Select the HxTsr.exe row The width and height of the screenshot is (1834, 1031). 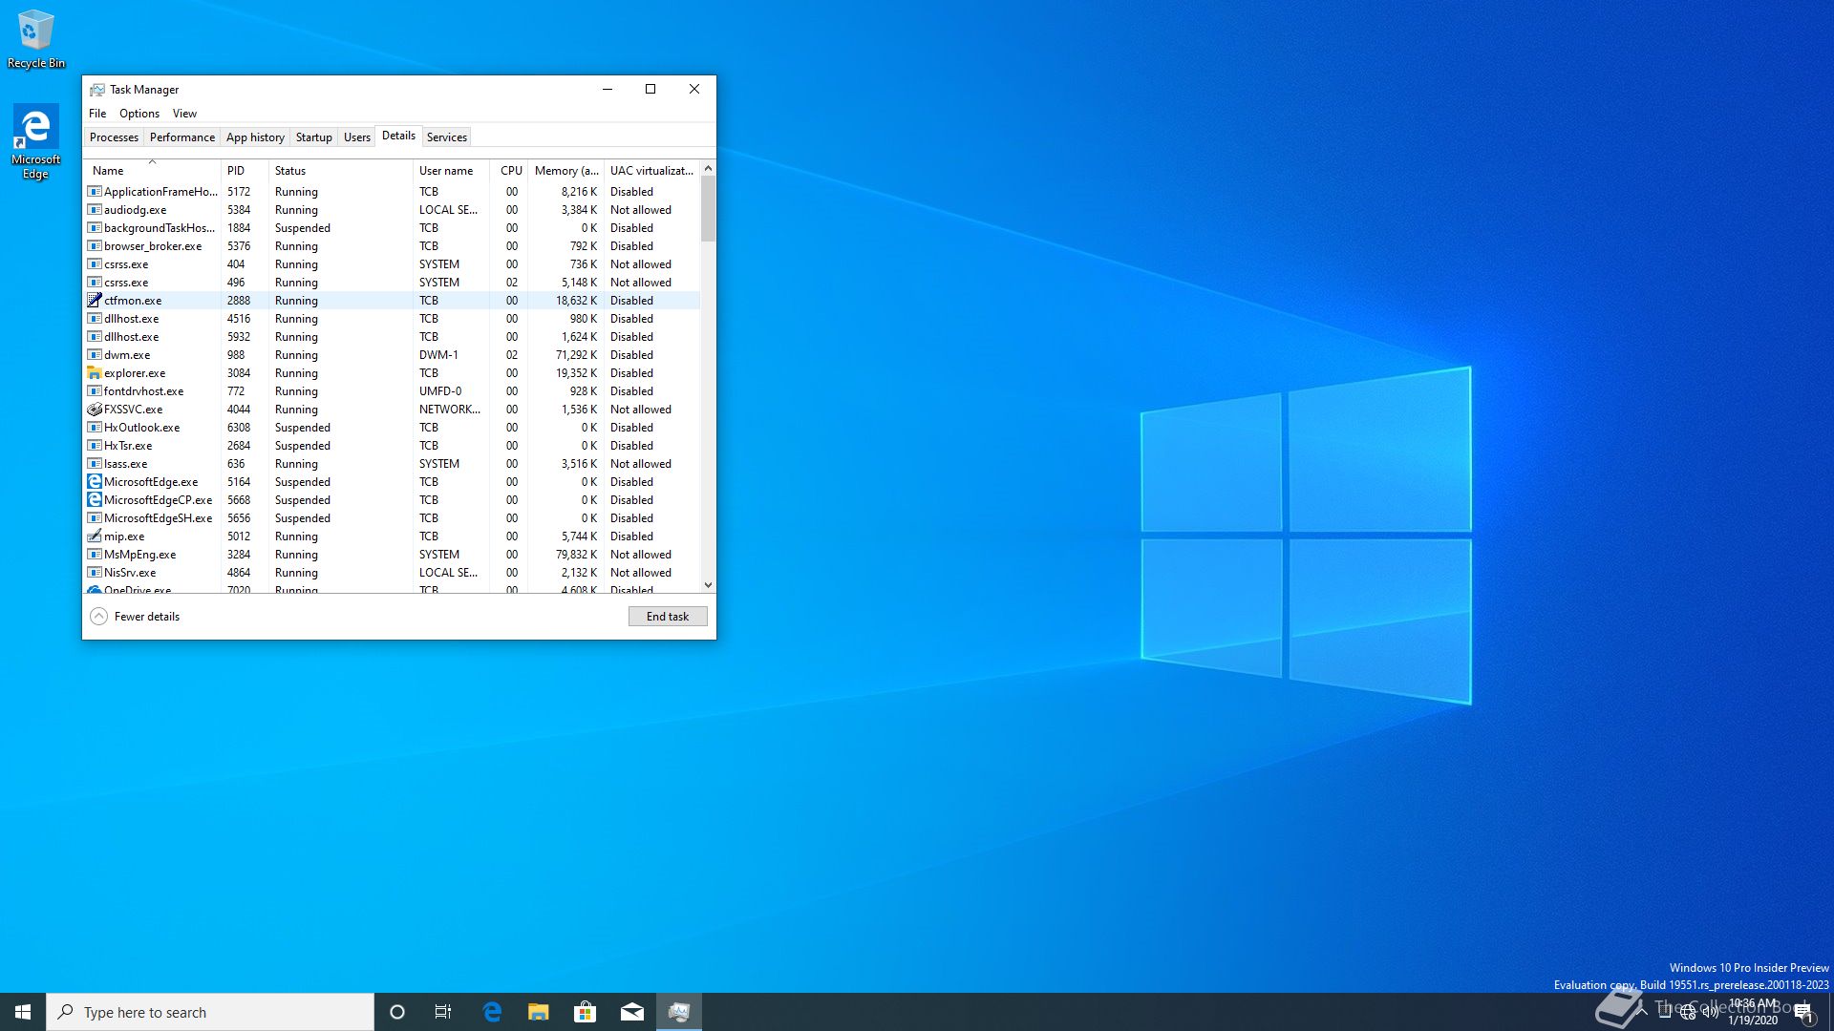393,446
